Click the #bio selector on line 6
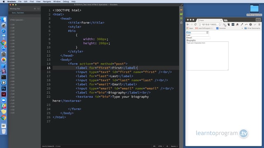 (72, 31)
